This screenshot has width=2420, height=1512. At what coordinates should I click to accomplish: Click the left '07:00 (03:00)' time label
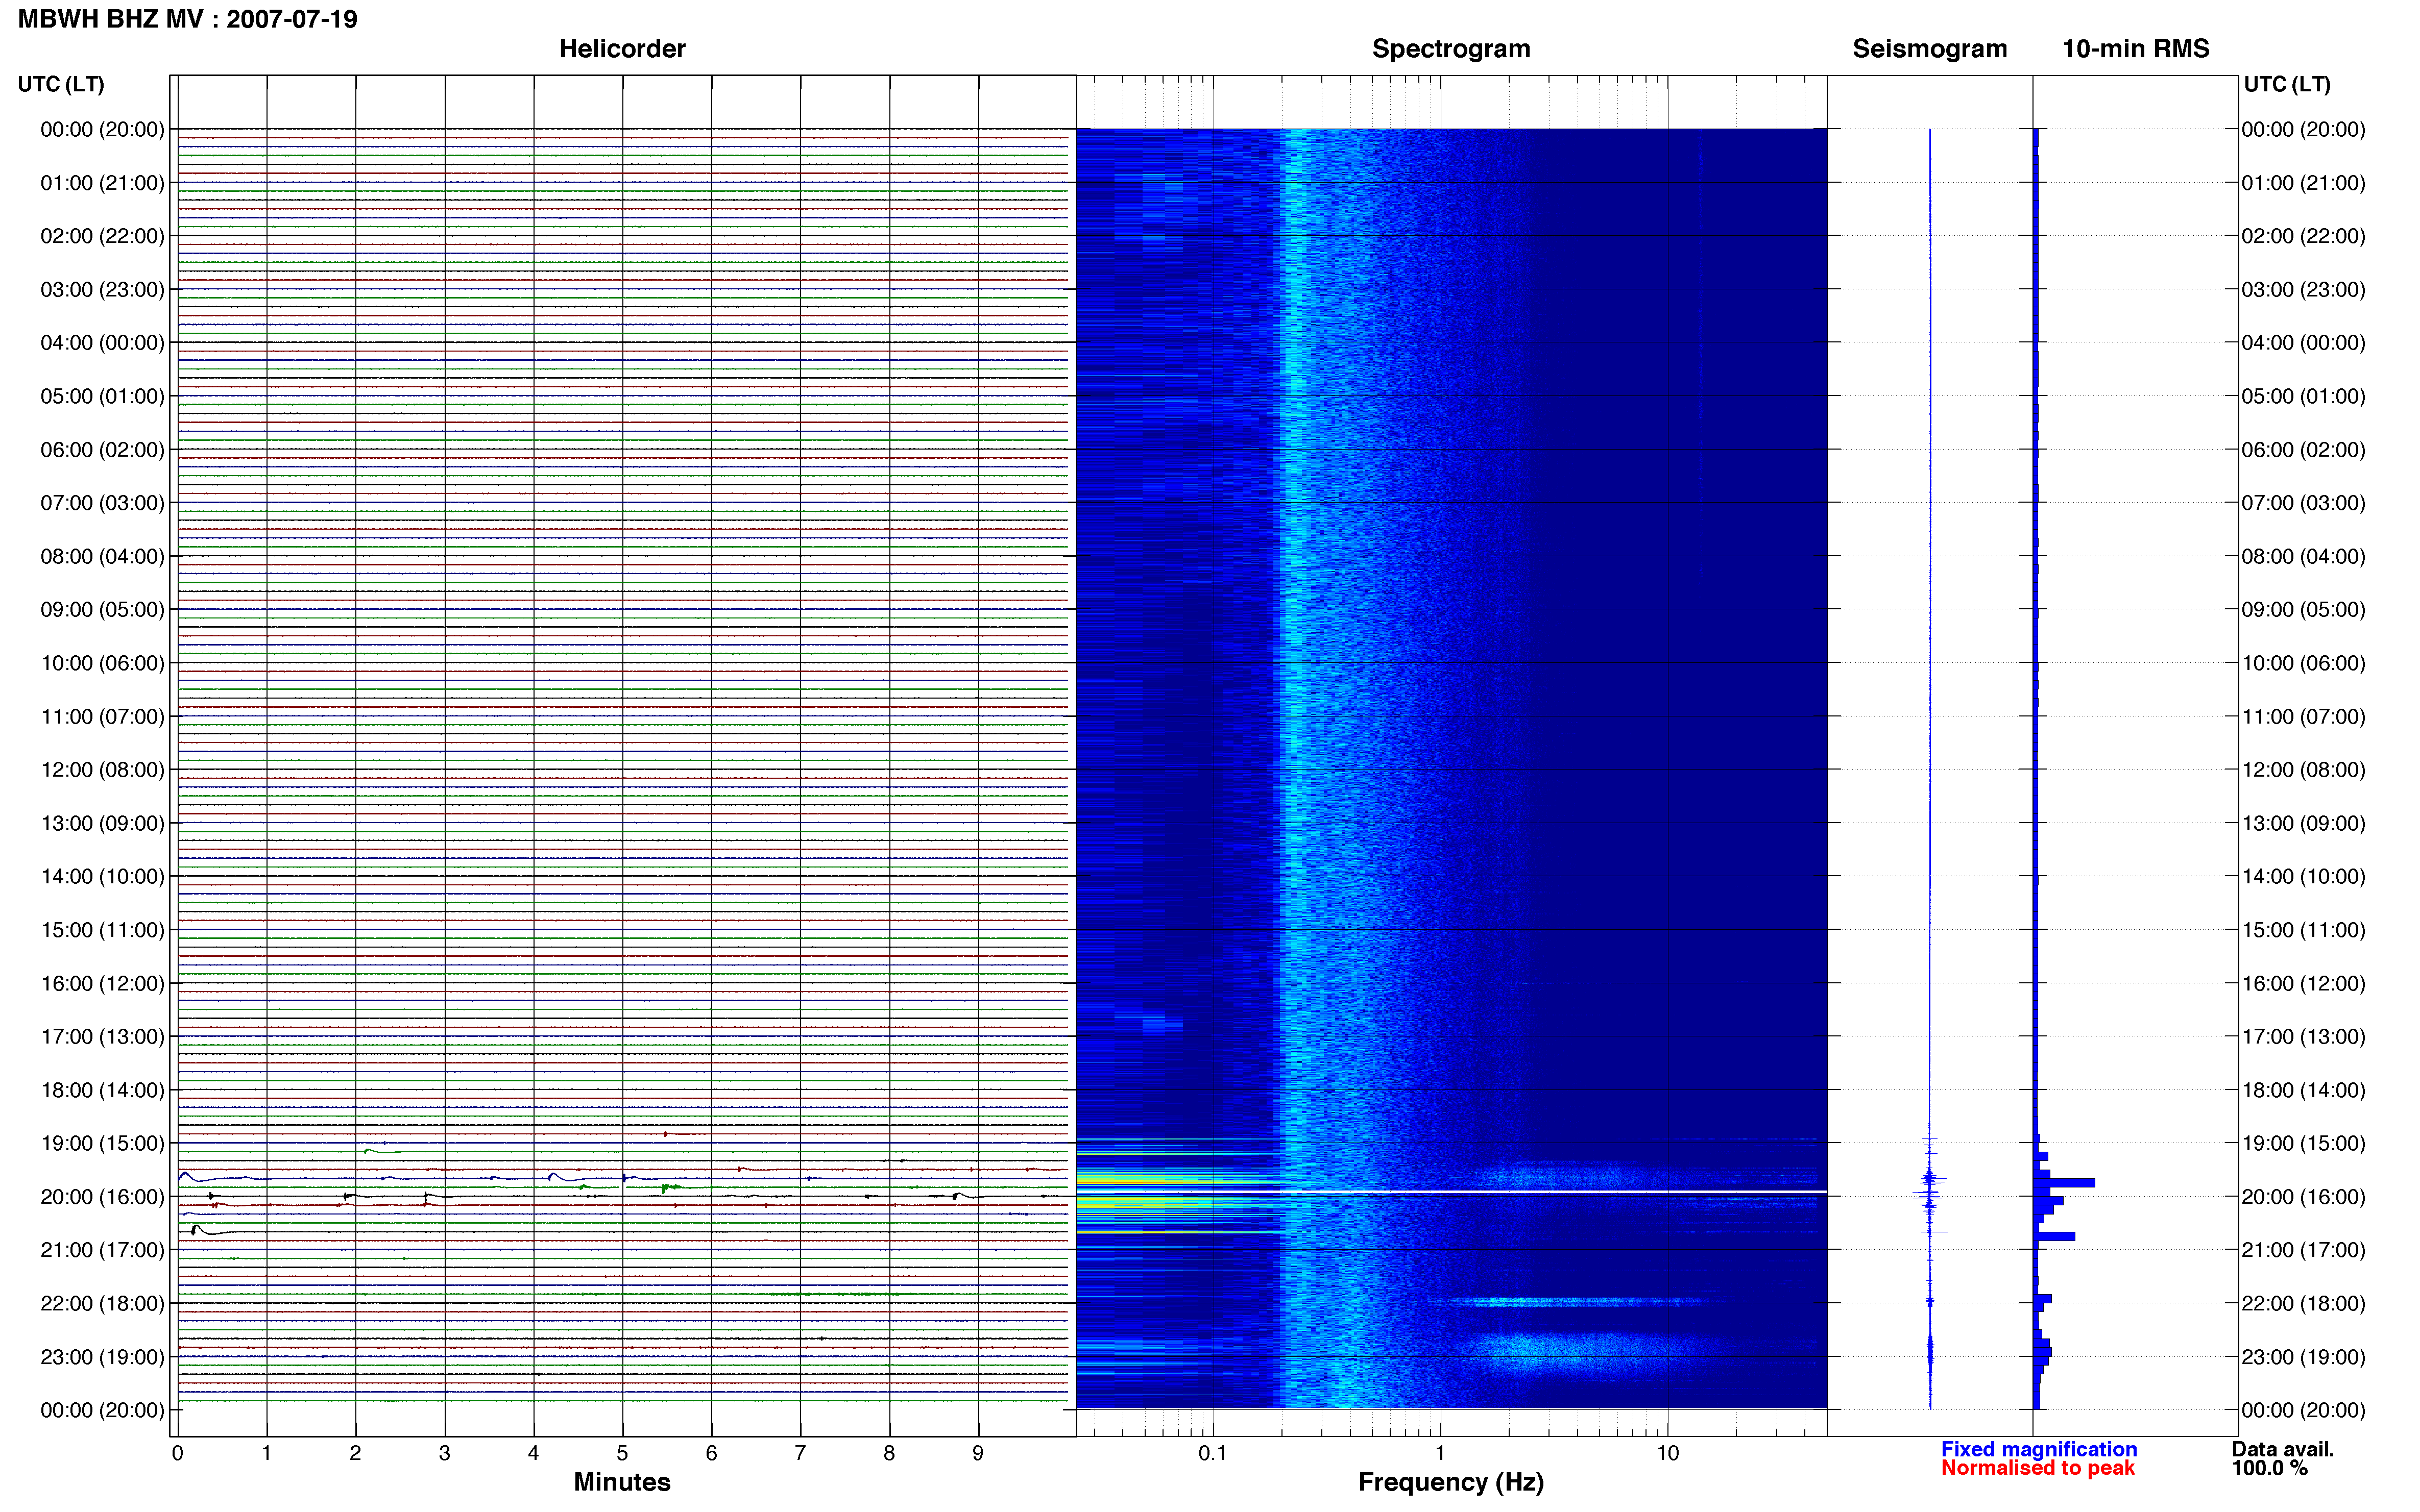click(x=102, y=503)
